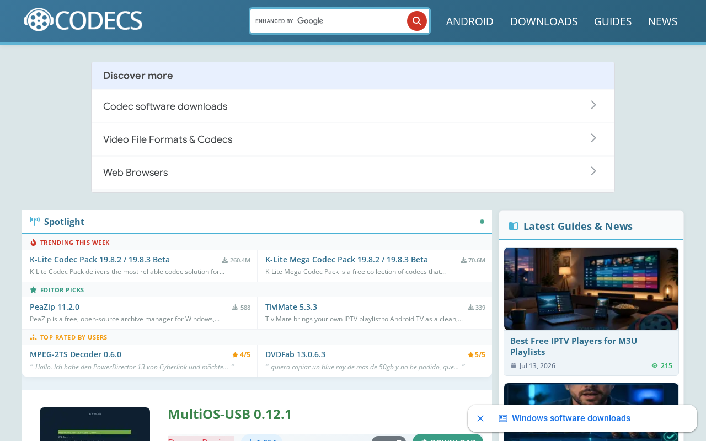This screenshot has width=706, height=441.
Task: Click the K-Lite Codec Pack description text
Action: coord(127,272)
